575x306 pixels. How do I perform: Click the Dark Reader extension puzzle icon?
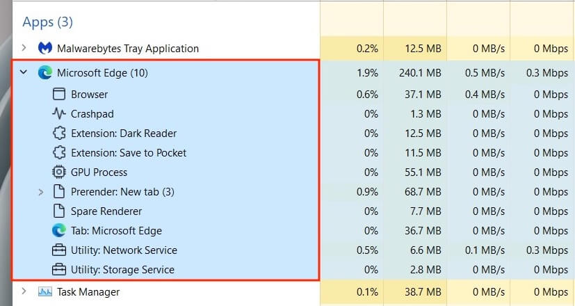[58, 133]
